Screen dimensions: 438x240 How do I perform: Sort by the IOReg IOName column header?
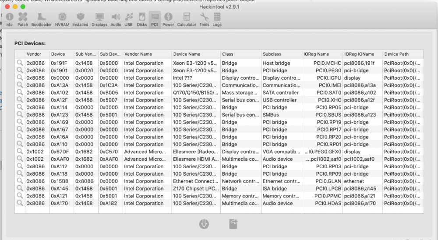click(363, 54)
